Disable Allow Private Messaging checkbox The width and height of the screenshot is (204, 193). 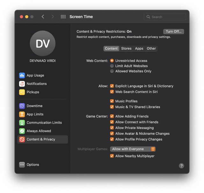(112, 128)
